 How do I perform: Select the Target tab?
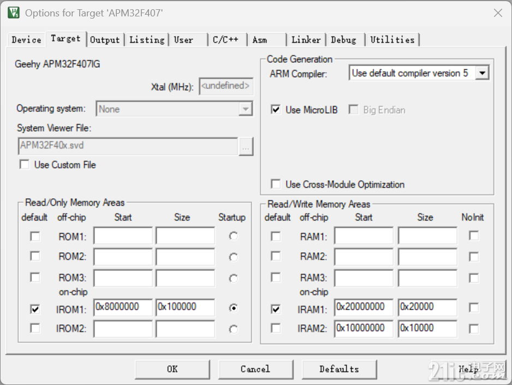[66, 39]
